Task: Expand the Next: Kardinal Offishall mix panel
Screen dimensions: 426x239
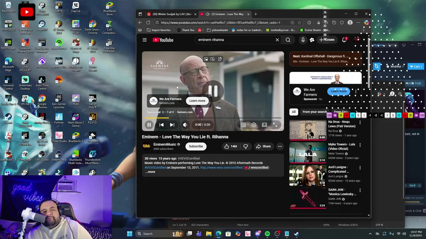Action: (x=356, y=59)
